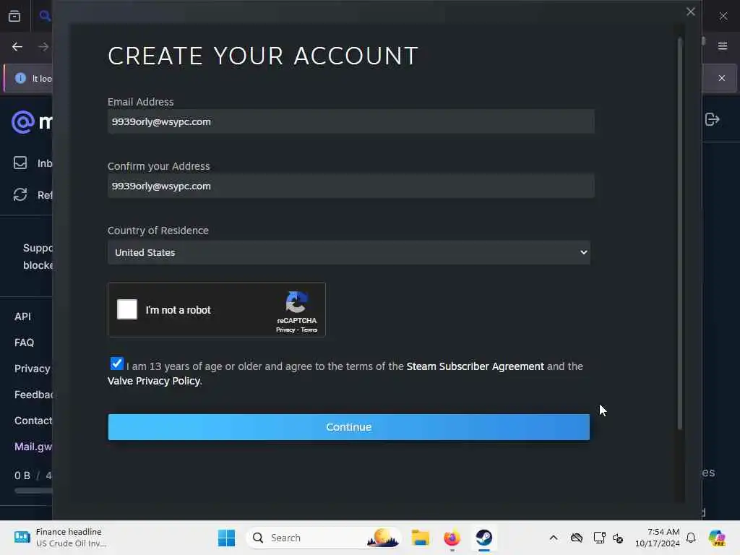This screenshot has width=740, height=555.
Task: Dismiss the info notification bar
Action: 722,78
